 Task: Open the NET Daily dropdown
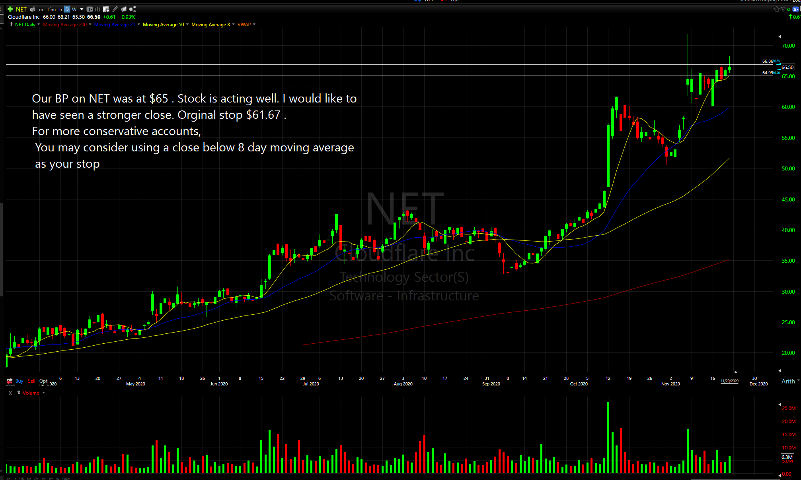pyautogui.click(x=39, y=24)
